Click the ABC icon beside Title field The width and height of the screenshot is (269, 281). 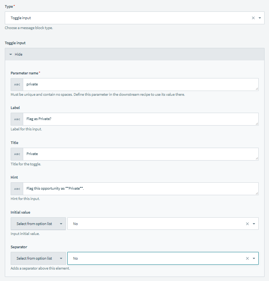[x=17, y=154]
